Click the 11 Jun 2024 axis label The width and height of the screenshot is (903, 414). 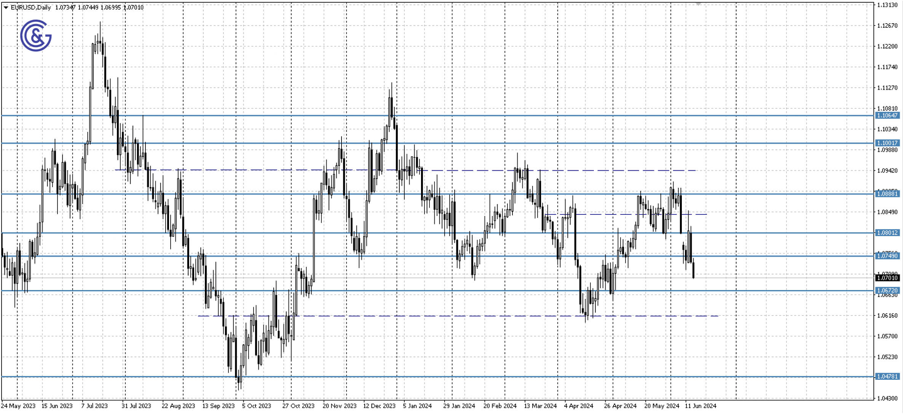click(701, 406)
